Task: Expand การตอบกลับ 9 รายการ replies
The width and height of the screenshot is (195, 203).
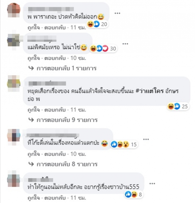Action: coord(63,120)
